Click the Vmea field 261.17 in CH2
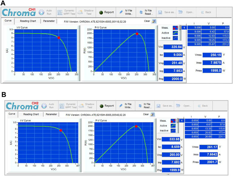Image resolution: width=233 pixels, height=176 pixels. (209, 147)
